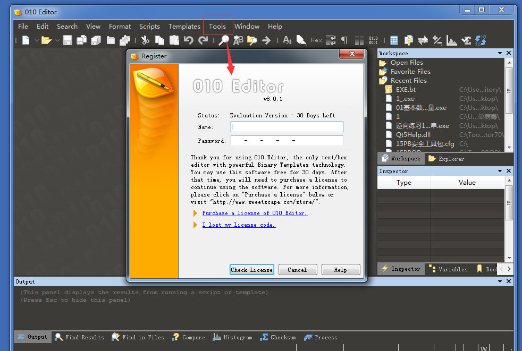Click the Cut scissors icon

coord(145,40)
